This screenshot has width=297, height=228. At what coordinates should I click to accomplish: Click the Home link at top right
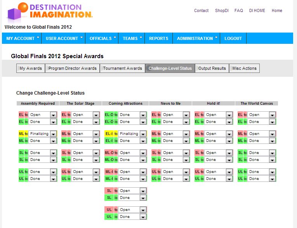277,10
